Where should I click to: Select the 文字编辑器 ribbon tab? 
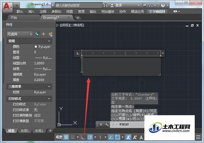157,12
